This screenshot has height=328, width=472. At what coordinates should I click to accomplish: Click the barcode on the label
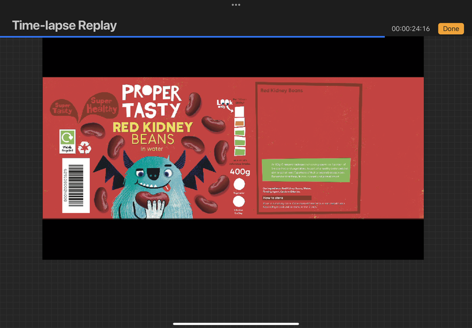76,185
